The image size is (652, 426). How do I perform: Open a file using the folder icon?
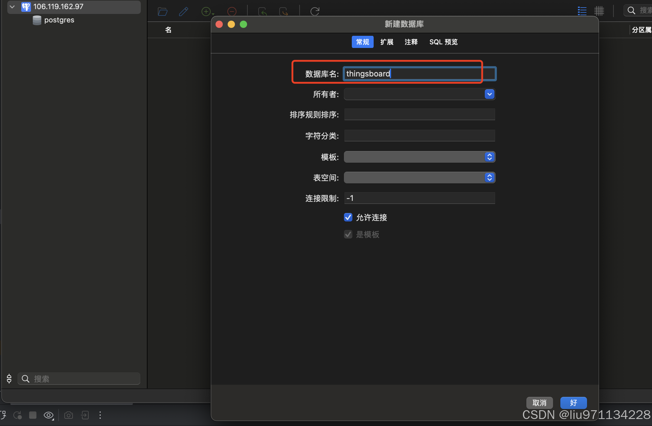(x=162, y=11)
